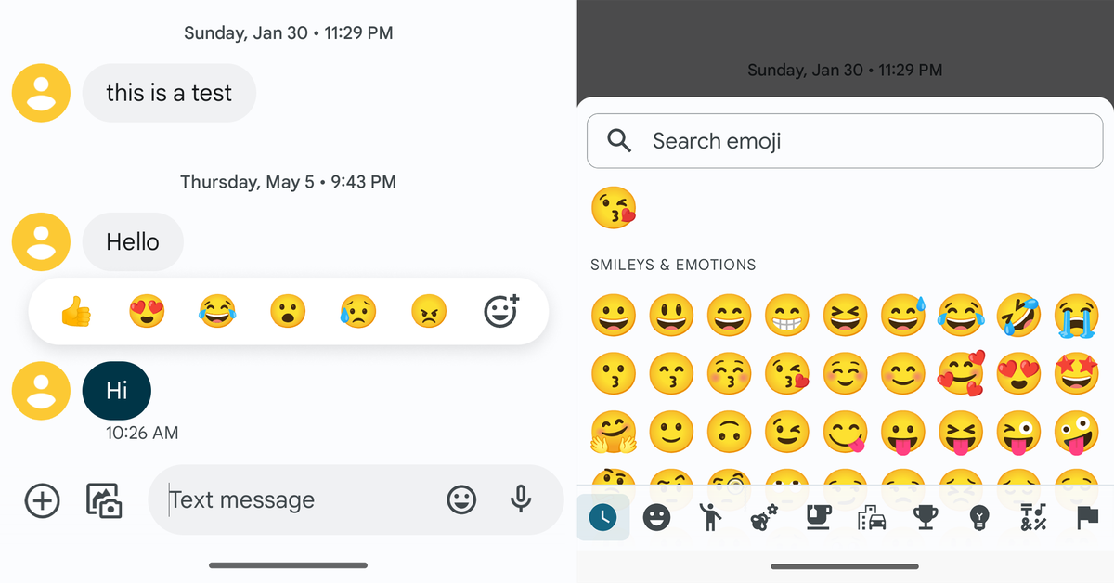The height and width of the screenshot is (583, 1114).
Task: Tap the Hello message bubble
Action: click(133, 242)
